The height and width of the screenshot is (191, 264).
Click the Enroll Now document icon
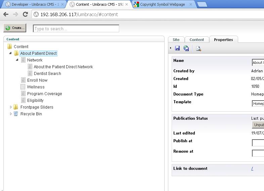[23, 80]
